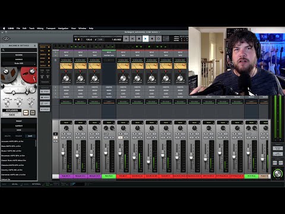
Task: Open the output dropdown on the leftmost purple channel
Action: tap(66, 122)
